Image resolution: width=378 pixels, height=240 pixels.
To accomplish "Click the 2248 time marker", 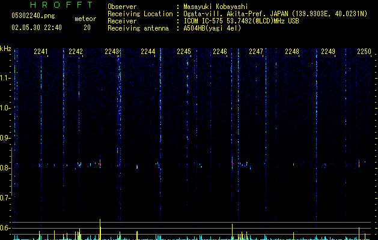I will coord(292,52).
